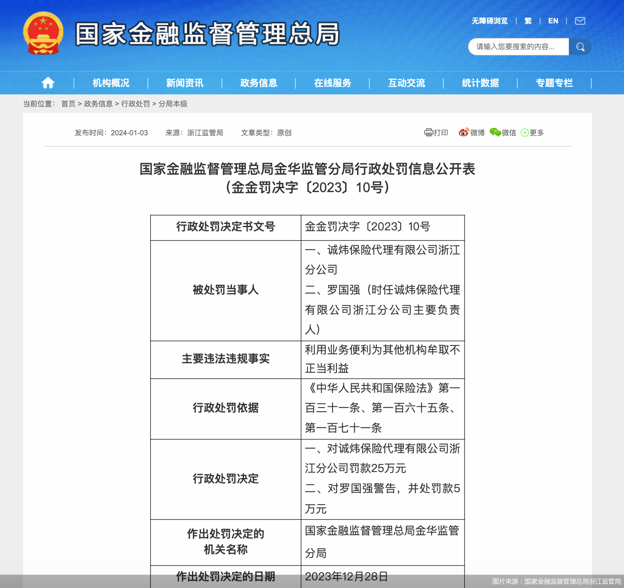Click table header 行政处罚决定书文号
The width and height of the screenshot is (624, 588).
(x=225, y=227)
